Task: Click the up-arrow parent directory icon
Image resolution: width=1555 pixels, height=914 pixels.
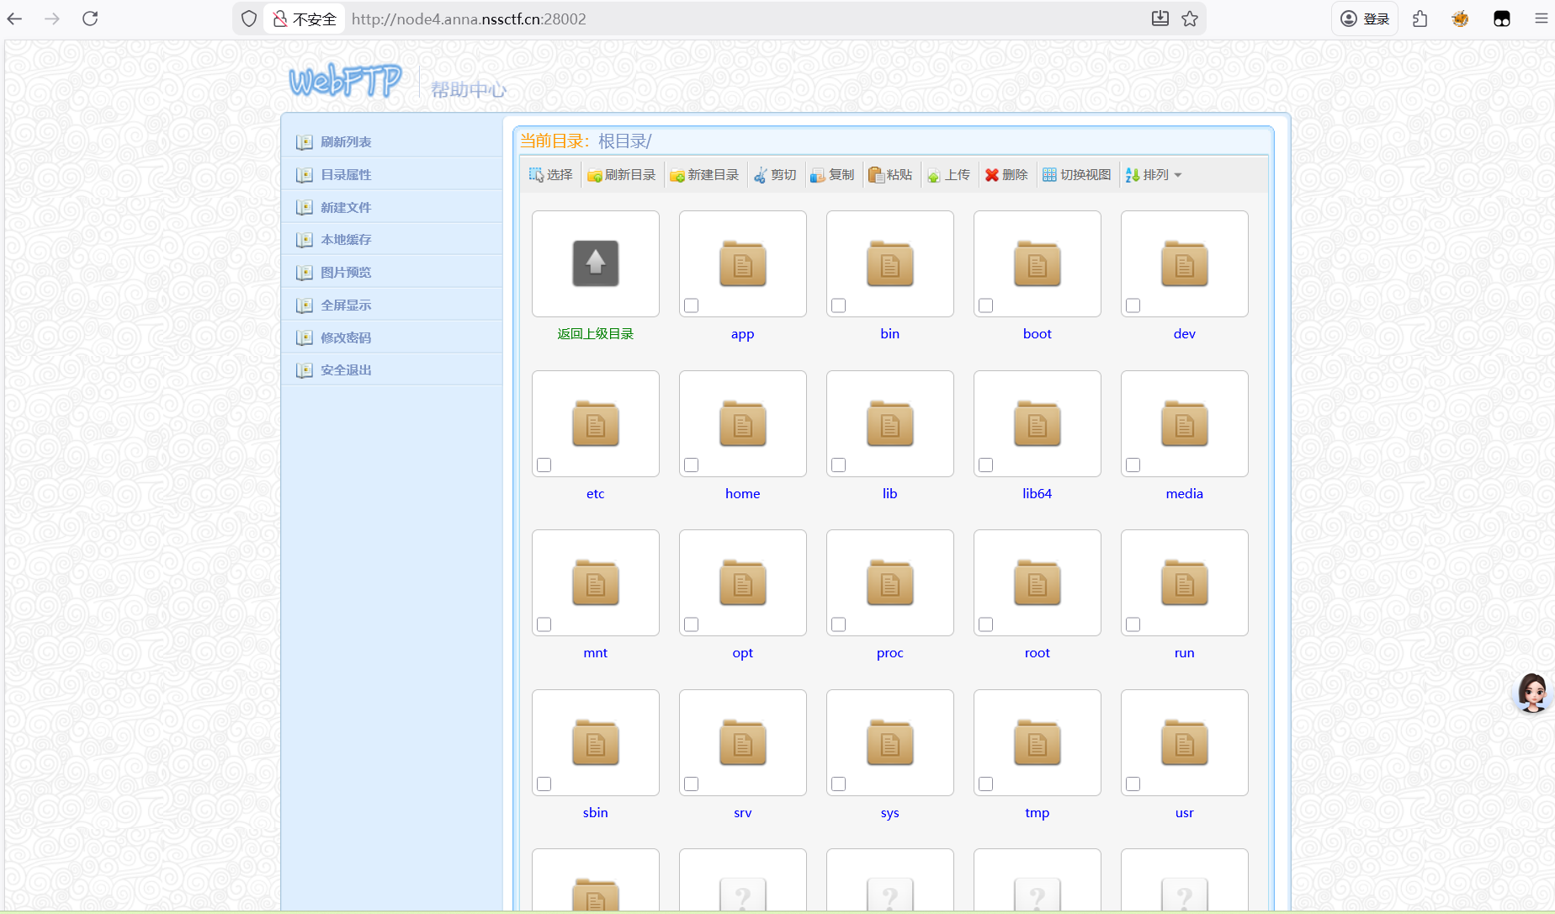Action: point(596,263)
